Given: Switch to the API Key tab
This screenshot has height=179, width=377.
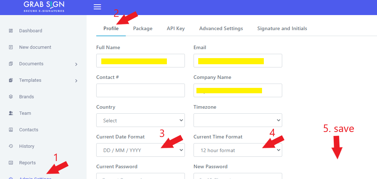Looking at the screenshot, I should pyautogui.click(x=176, y=29).
